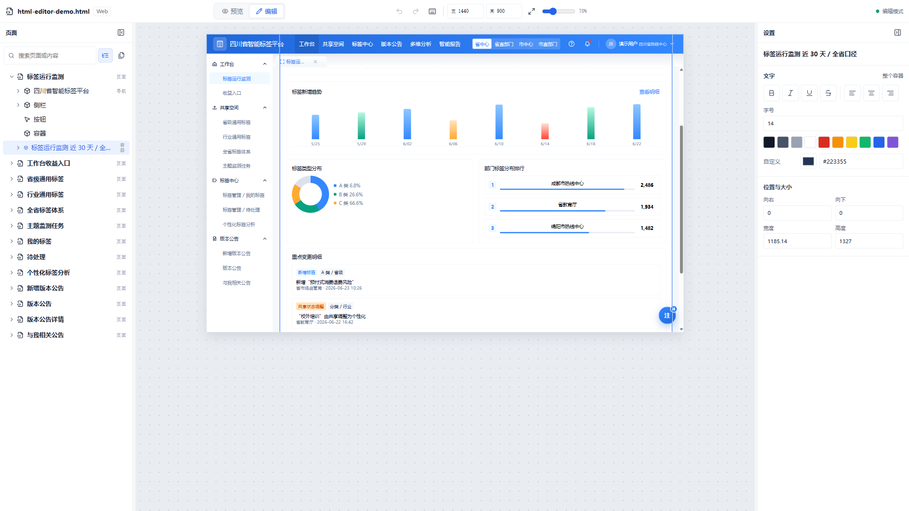909x511 pixels.
Task: Toggle italic text formatting
Action: [790, 93]
